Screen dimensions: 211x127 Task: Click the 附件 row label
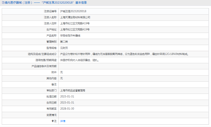(x=54, y=72)
